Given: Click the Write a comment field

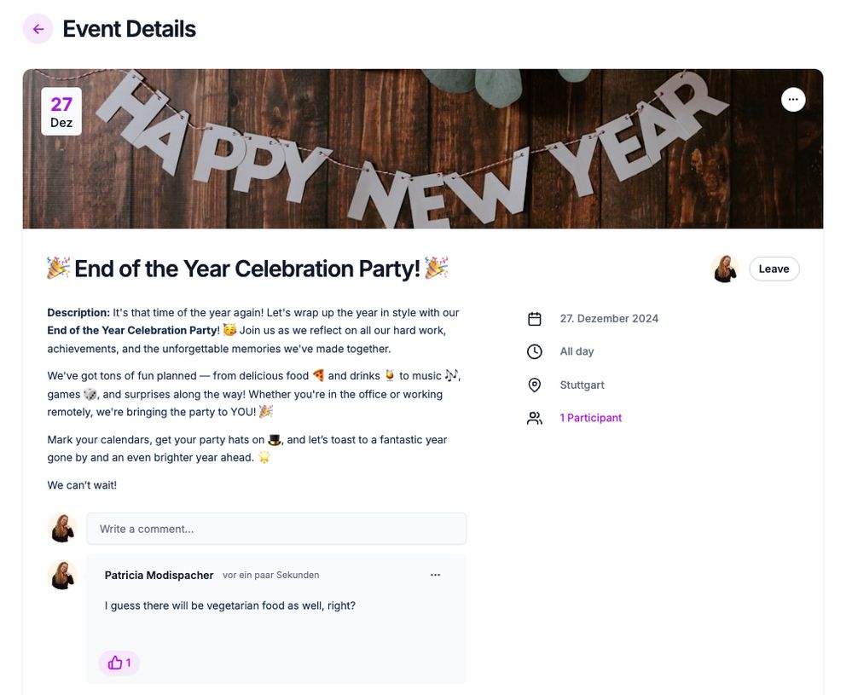Looking at the screenshot, I should 275,528.
